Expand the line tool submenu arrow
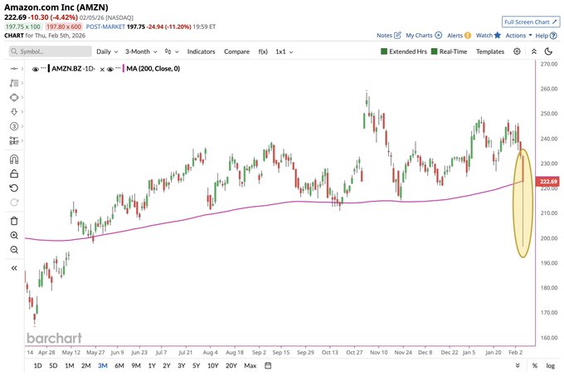The height and width of the screenshot is (376, 564). [22, 68]
